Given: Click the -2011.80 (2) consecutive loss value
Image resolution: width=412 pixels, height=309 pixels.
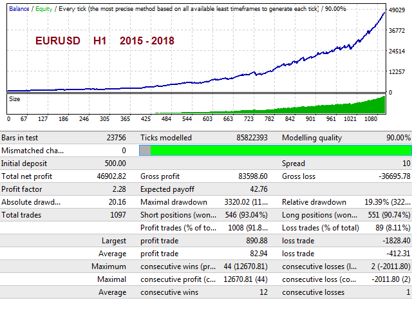Looking at the screenshot, I should click(391, 279).
